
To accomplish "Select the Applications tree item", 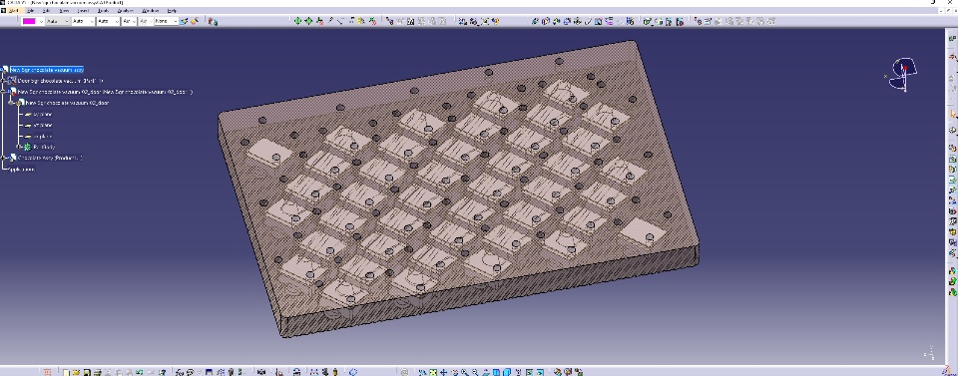I will [21, 170].
